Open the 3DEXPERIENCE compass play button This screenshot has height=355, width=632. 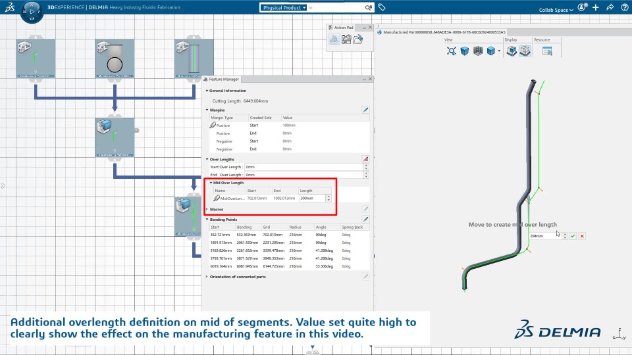(32, 11)
